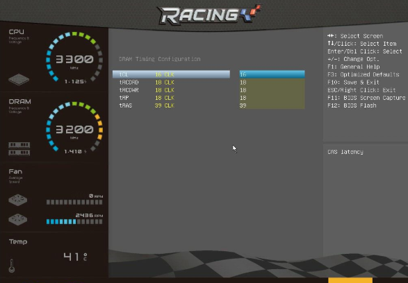The width and height of the screenshot is (408, 283).
Task: Click the 0 RPM fan speed bar
Action: point(74,203)
